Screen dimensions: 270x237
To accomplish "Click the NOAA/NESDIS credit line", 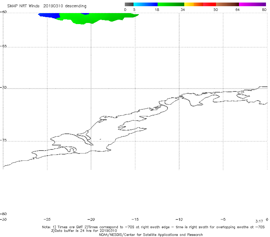I will 151,235.
